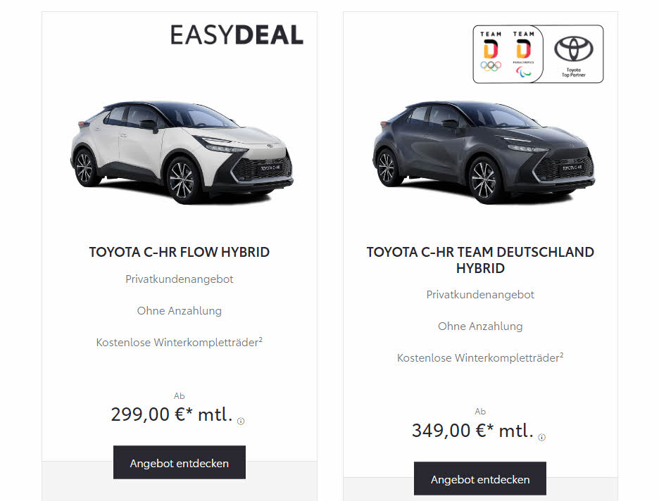This screenshot has width=659, height=501.
Task: Click the info icon beside 349,00 € price
Action: [x=541, y=438]
